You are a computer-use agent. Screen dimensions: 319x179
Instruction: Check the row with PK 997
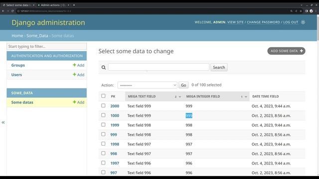click(x=103, y=173)
